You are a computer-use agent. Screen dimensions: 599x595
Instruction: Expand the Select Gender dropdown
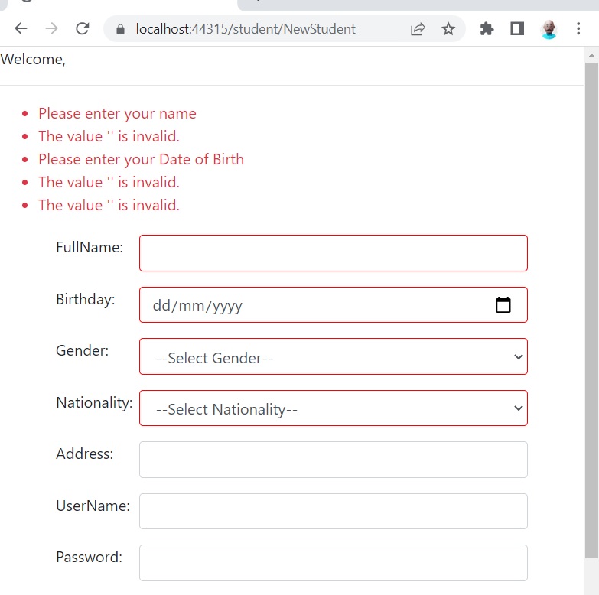coord(333,356)
